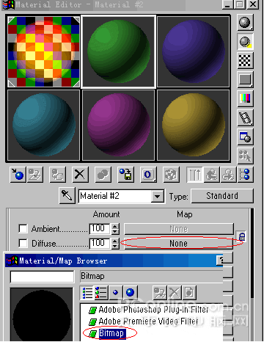Click the Make Material Copy icon

[x=103, y=175]
